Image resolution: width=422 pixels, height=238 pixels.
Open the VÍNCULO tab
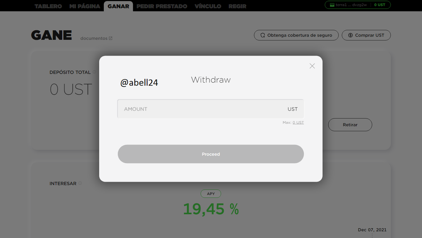click(208, 6)
